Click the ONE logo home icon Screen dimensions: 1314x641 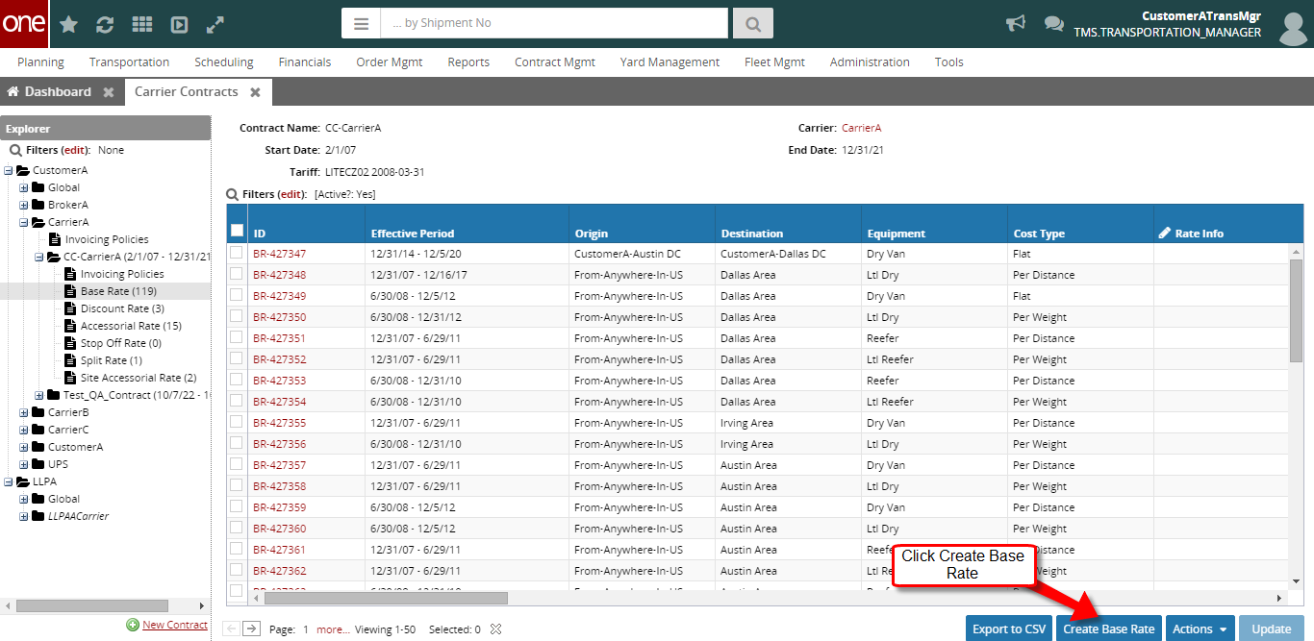(x=24, y=24)
